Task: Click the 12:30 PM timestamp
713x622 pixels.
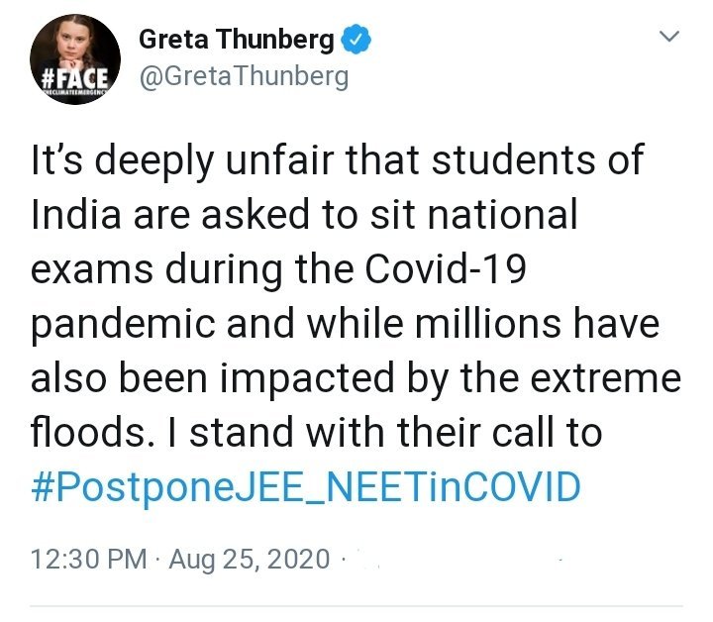Action: (x=89, y=559)
